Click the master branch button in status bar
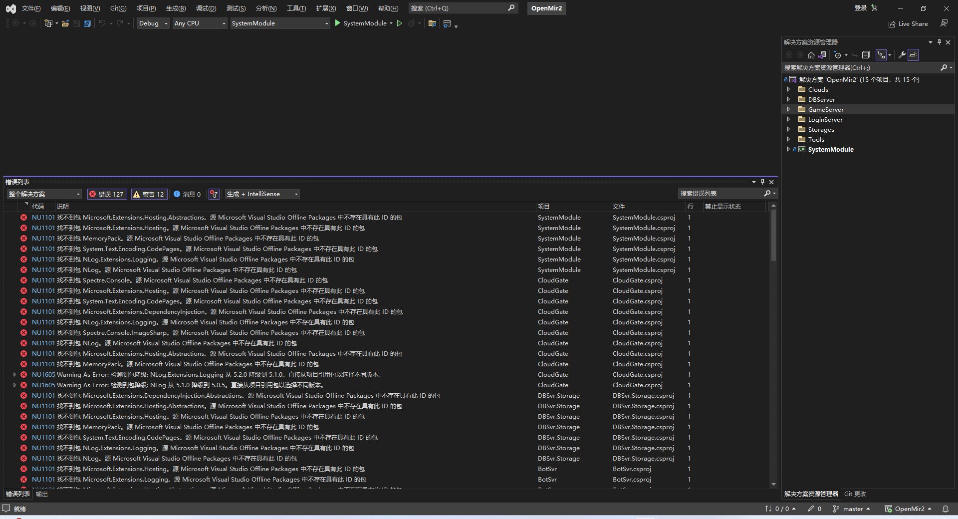 click(852, 509)
